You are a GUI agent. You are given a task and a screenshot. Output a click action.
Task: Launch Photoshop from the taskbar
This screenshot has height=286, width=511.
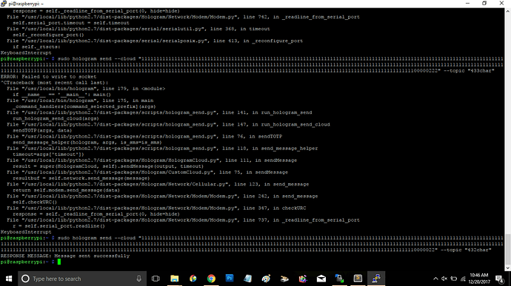click(230, 279)
